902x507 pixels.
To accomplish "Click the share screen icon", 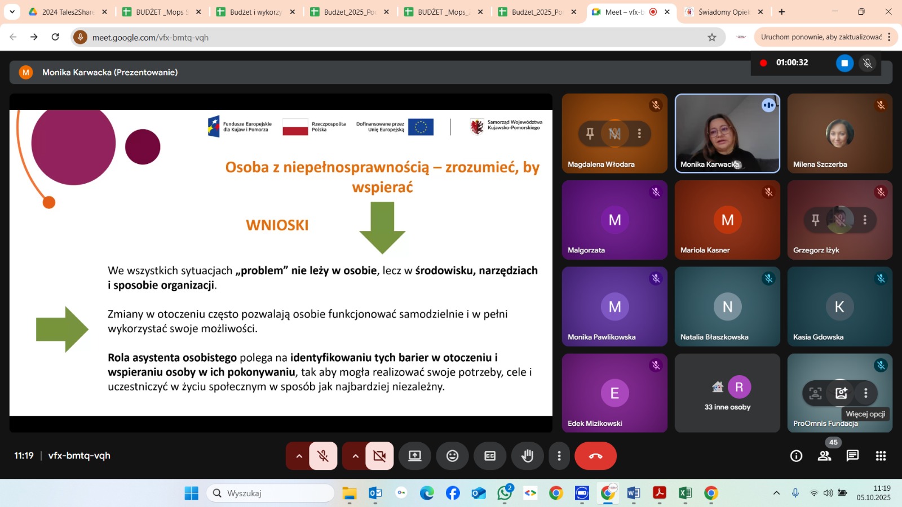I will 415,456.
